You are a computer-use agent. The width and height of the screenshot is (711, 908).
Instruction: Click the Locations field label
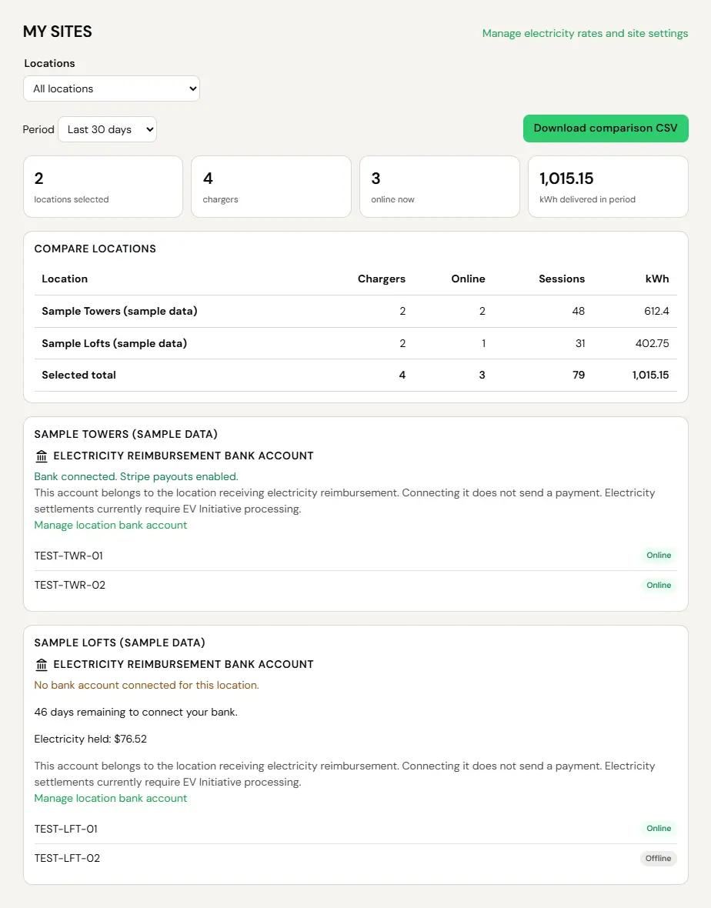coord(49,63)
